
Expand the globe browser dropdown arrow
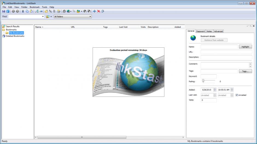pyautogui.click(x=71, y=11)
